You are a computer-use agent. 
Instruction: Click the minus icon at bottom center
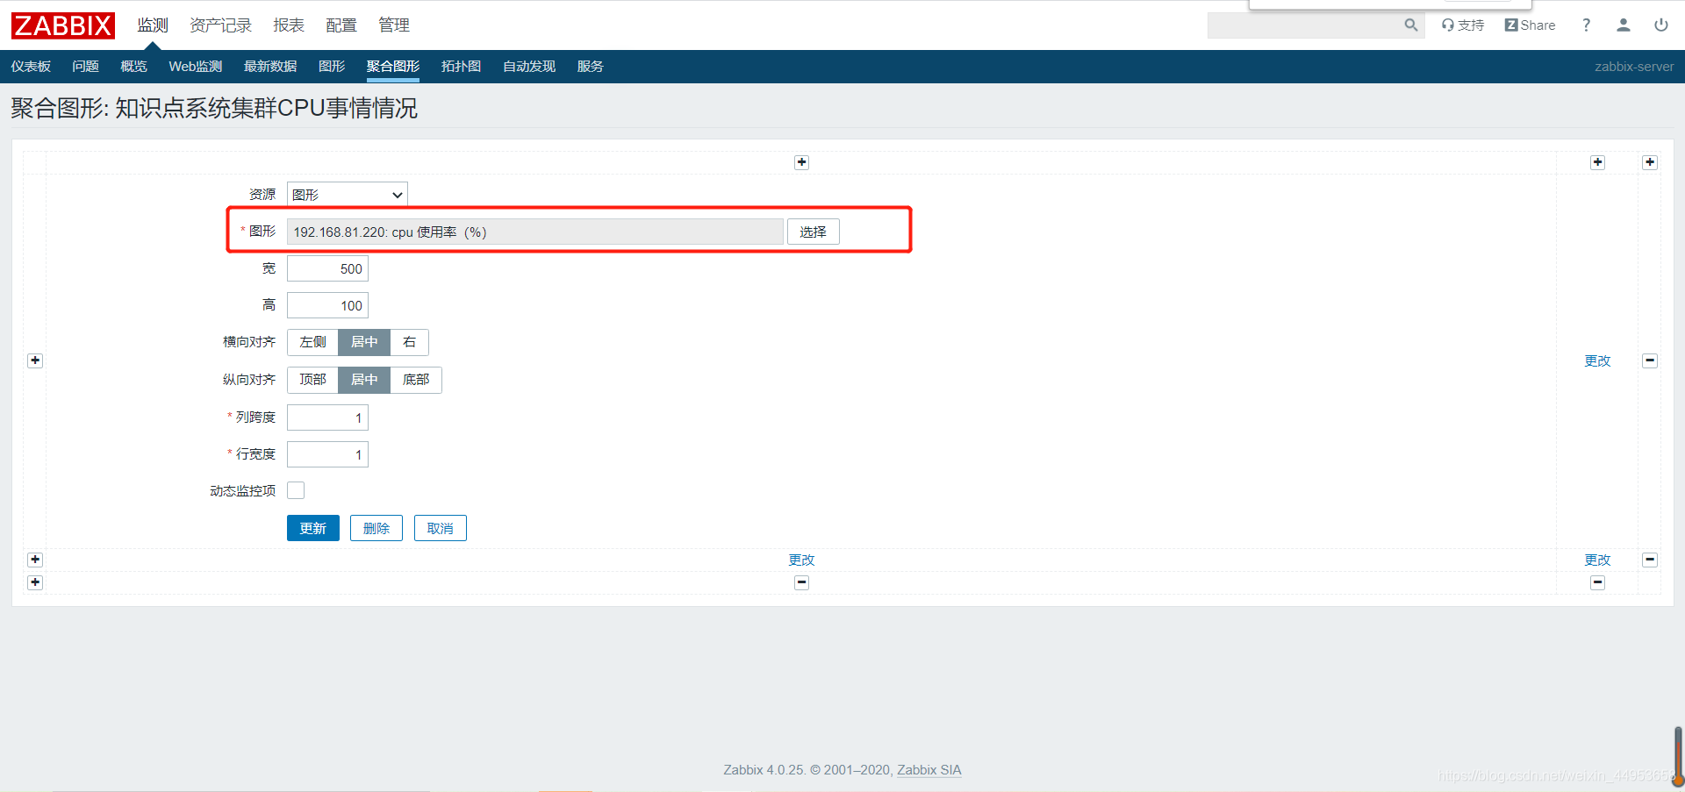pyautogui.click(x=801, y=582)
